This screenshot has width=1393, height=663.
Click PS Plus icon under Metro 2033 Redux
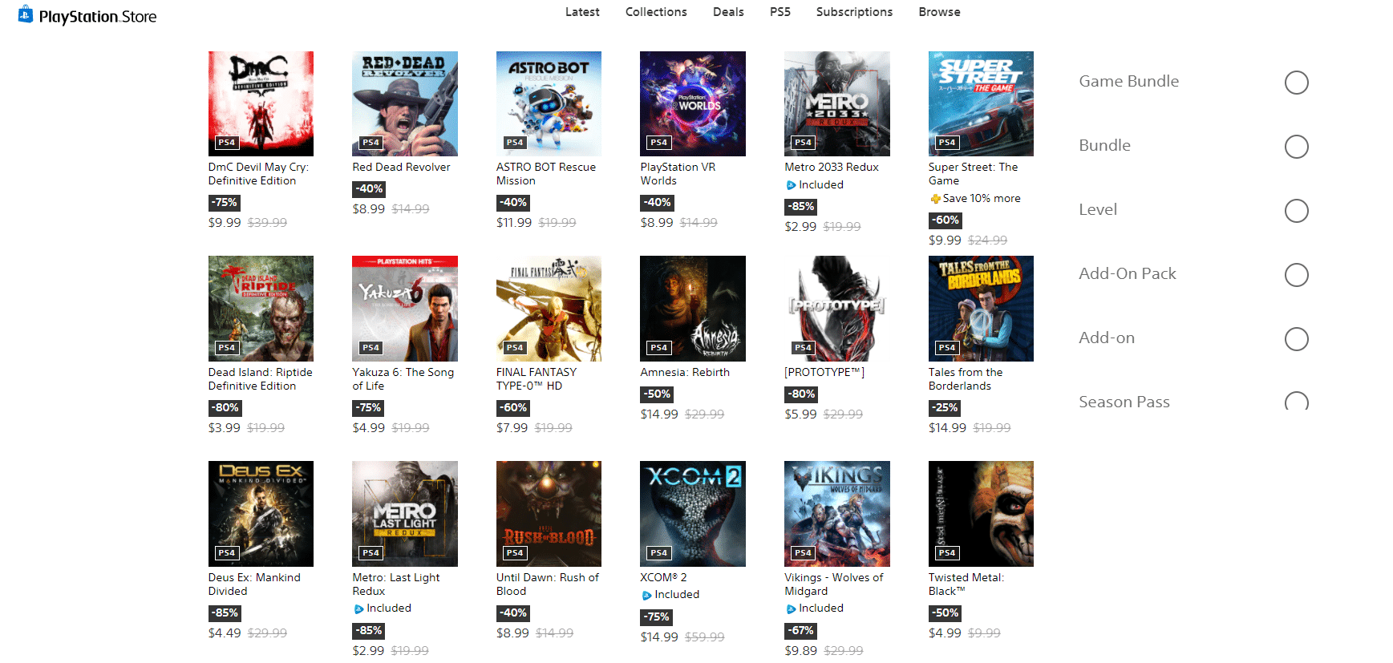[x=791, y=185]
